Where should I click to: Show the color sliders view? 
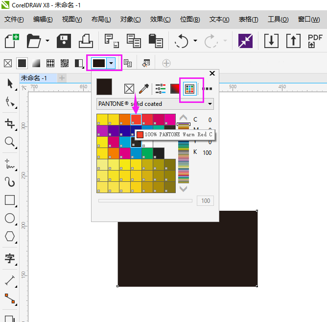pos(161,89)
